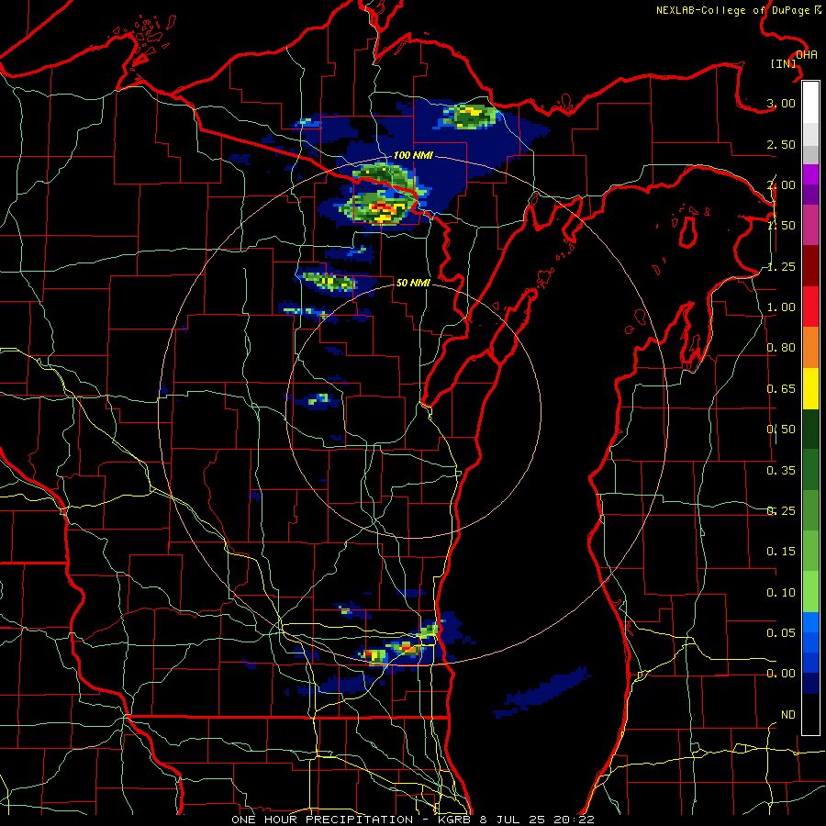Select the bright red legend swatch at 1.00
826x826 pixels.
coord(810,307)
